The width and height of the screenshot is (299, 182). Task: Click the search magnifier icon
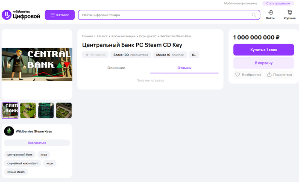[254, 15]
